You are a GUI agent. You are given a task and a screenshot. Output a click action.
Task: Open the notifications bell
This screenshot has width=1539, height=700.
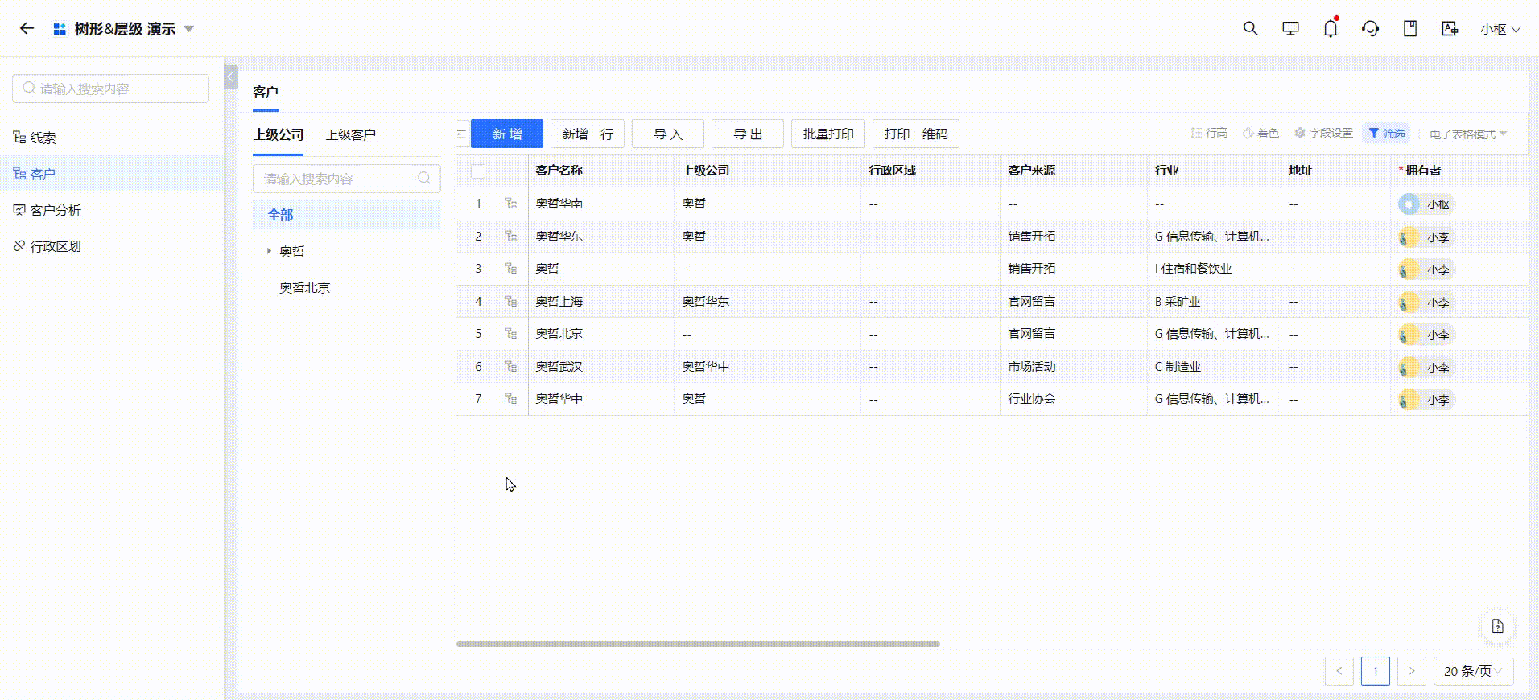[1331, 29]
